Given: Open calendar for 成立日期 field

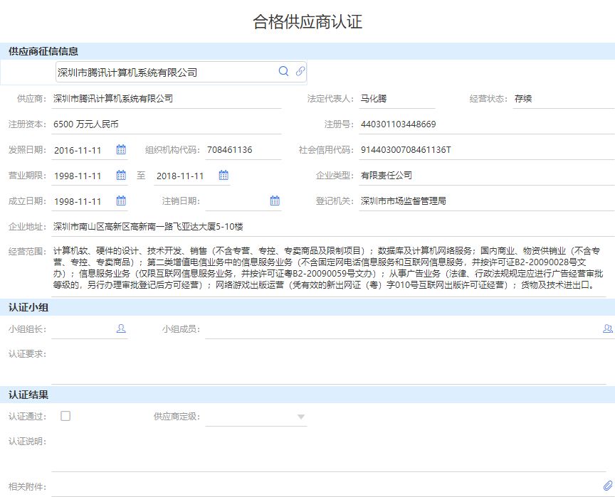Looking at the screenshot, I should 121,201.
